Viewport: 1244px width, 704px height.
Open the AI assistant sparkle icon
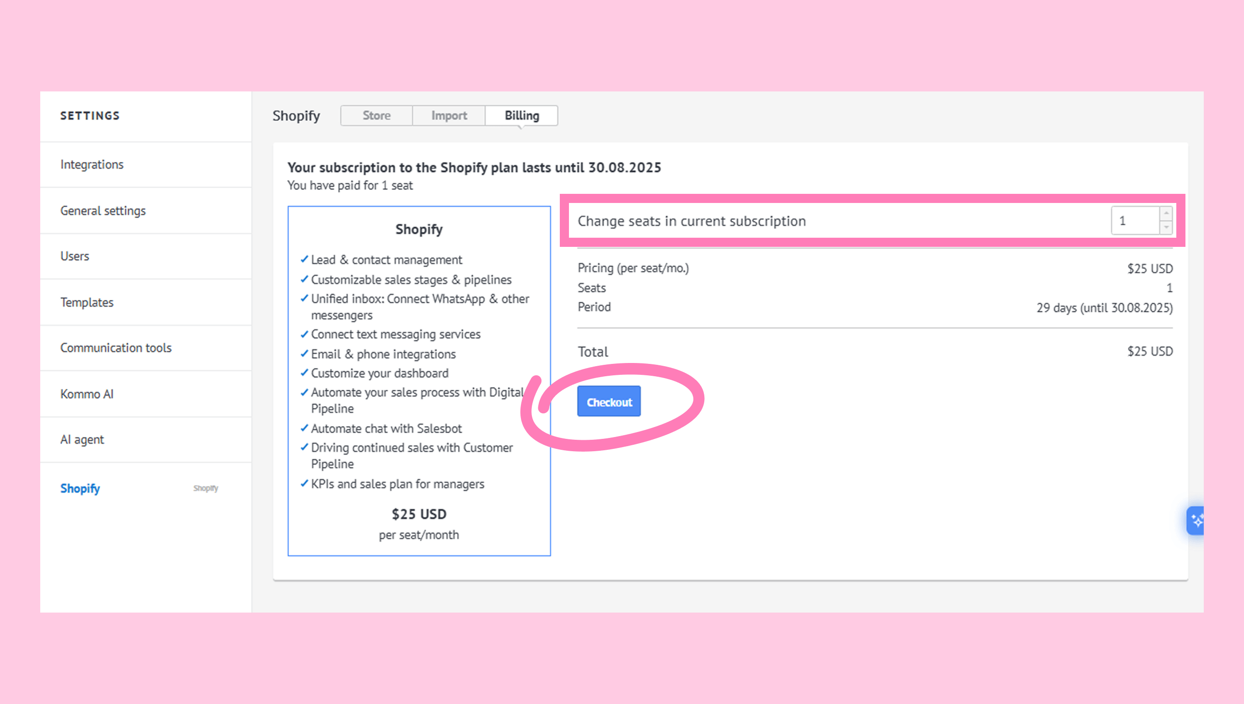coord(1195,521)
